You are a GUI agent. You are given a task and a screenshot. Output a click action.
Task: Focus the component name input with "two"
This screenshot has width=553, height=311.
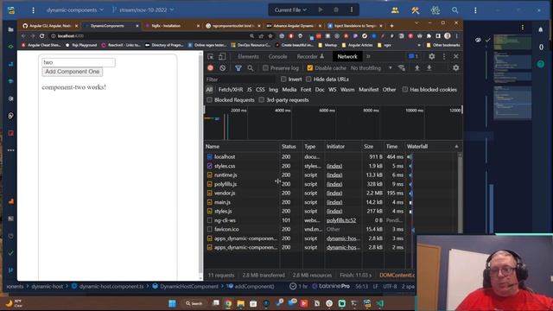click(79, 62)
